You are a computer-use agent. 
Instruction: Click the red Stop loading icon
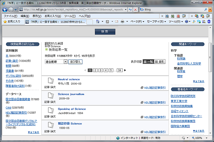pyautogui.click(x=135, y=10)
